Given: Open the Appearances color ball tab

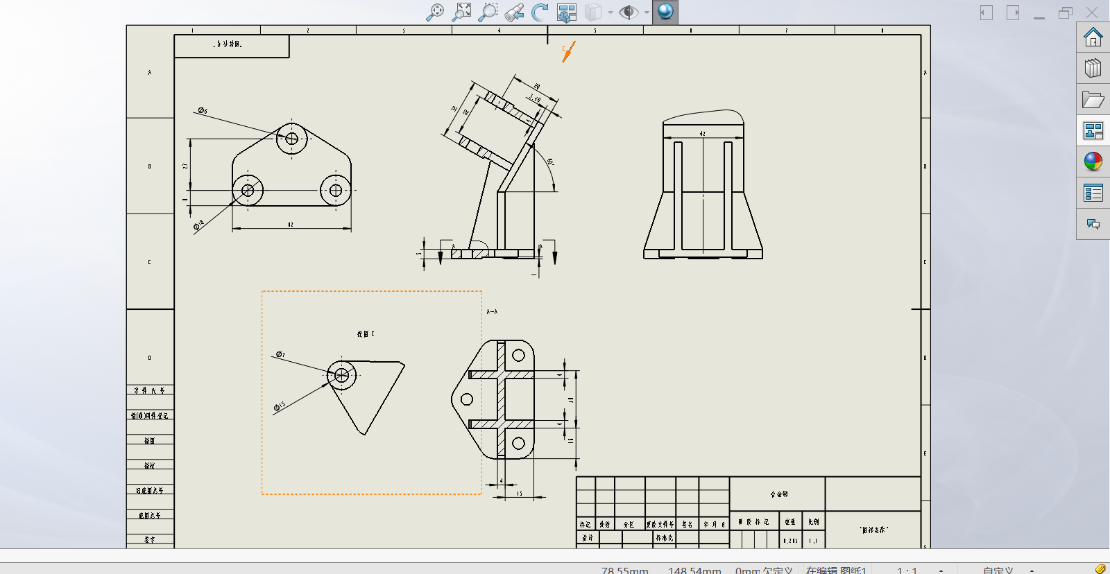Looking at the screenshot, I should pyautogui.click(x=1093, y=162).
